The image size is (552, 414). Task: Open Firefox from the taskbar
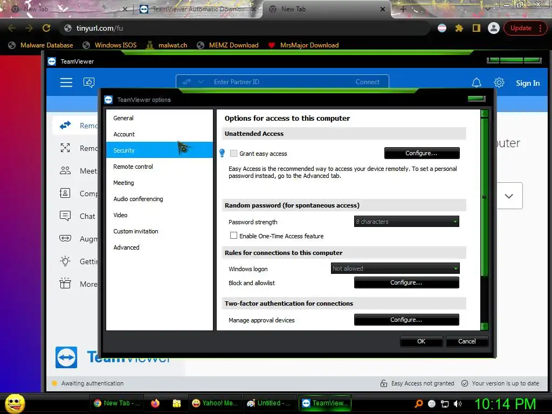click(x=155, y=403)
